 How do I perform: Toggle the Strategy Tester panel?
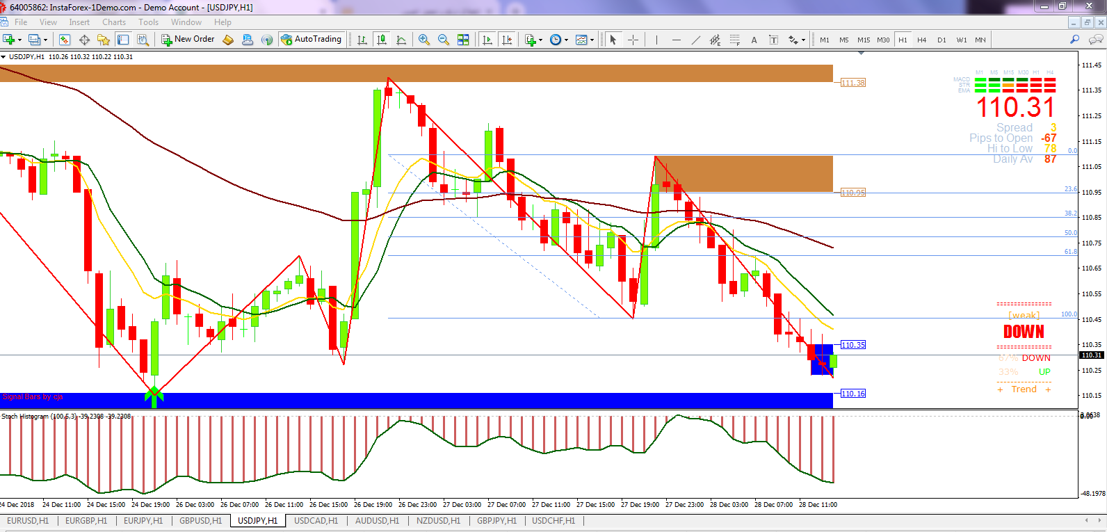pyautogui.click(x=143, y=40)
